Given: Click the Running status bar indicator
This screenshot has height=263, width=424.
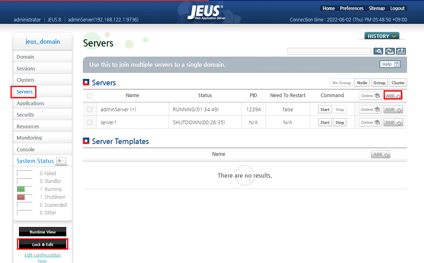Looking at the screenshot, I should click(x=25, y=189).
